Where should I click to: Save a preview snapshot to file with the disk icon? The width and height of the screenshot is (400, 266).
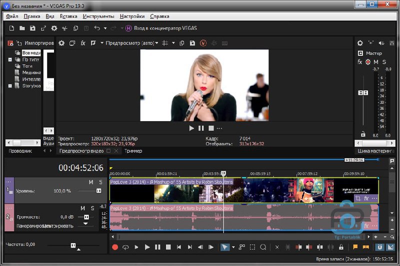[x=192, y=43]
